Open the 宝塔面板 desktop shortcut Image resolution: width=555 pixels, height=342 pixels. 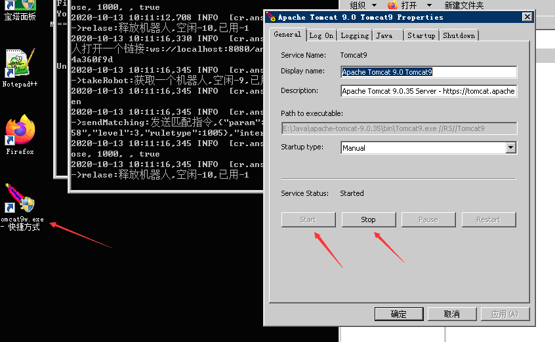pos(20,10)
